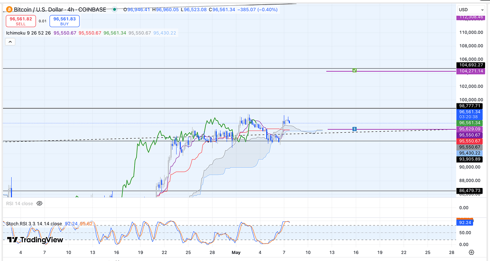Collapse the indicator legend with chevron button
This screenshot has height=261, width=490.
[10, 41]
